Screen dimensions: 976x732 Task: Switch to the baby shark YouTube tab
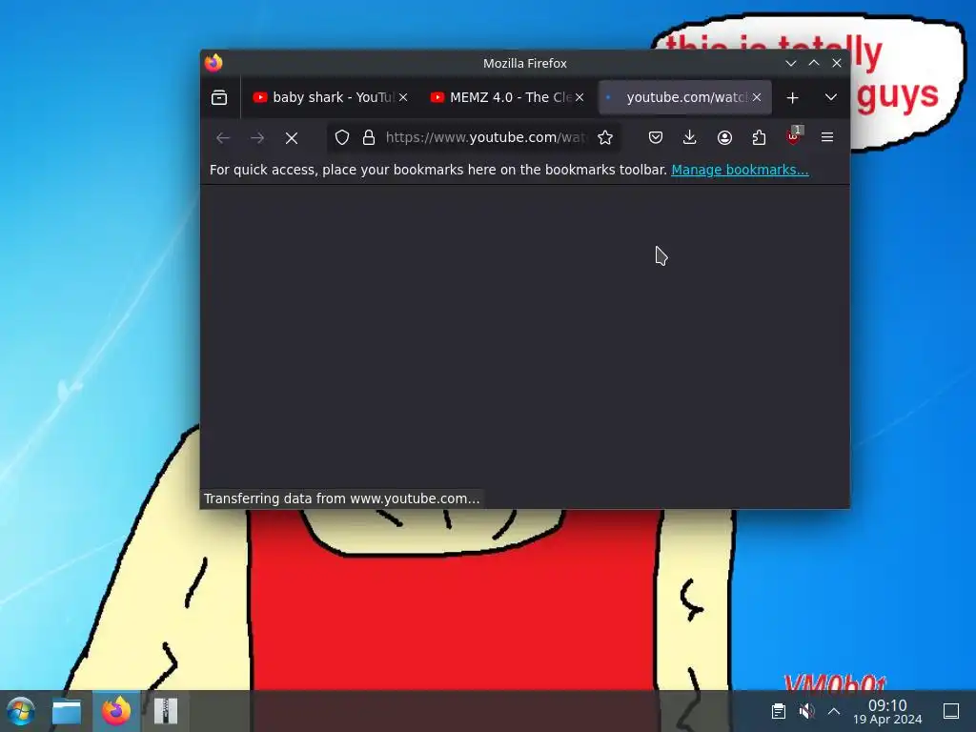click(x=330, y=98)
